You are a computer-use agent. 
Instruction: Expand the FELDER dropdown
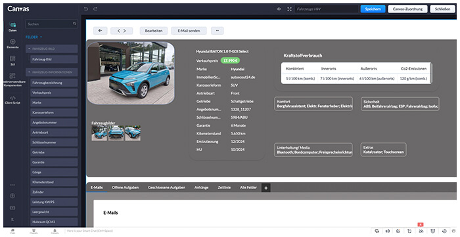pos(34,37)
